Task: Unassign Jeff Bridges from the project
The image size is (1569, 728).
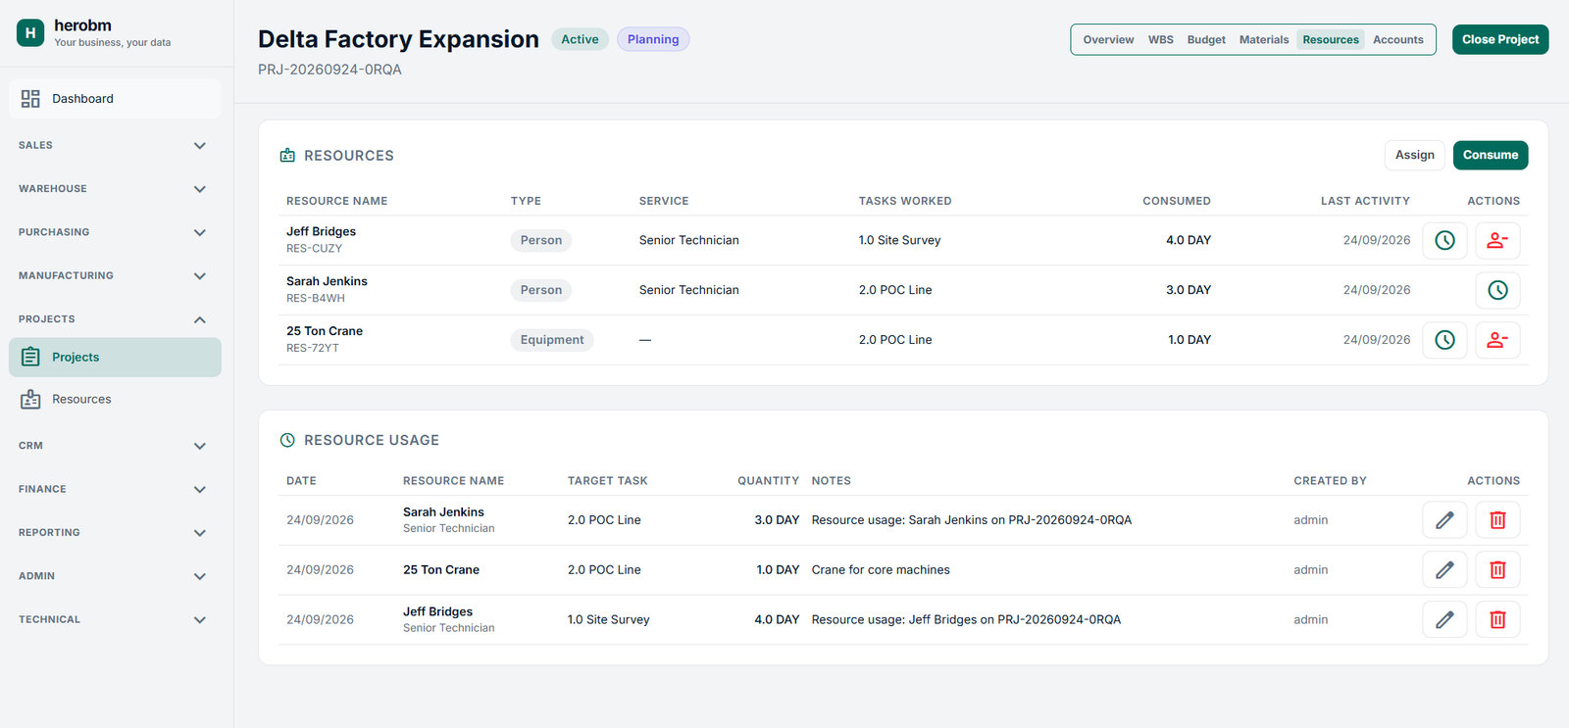Action: 1497,240
